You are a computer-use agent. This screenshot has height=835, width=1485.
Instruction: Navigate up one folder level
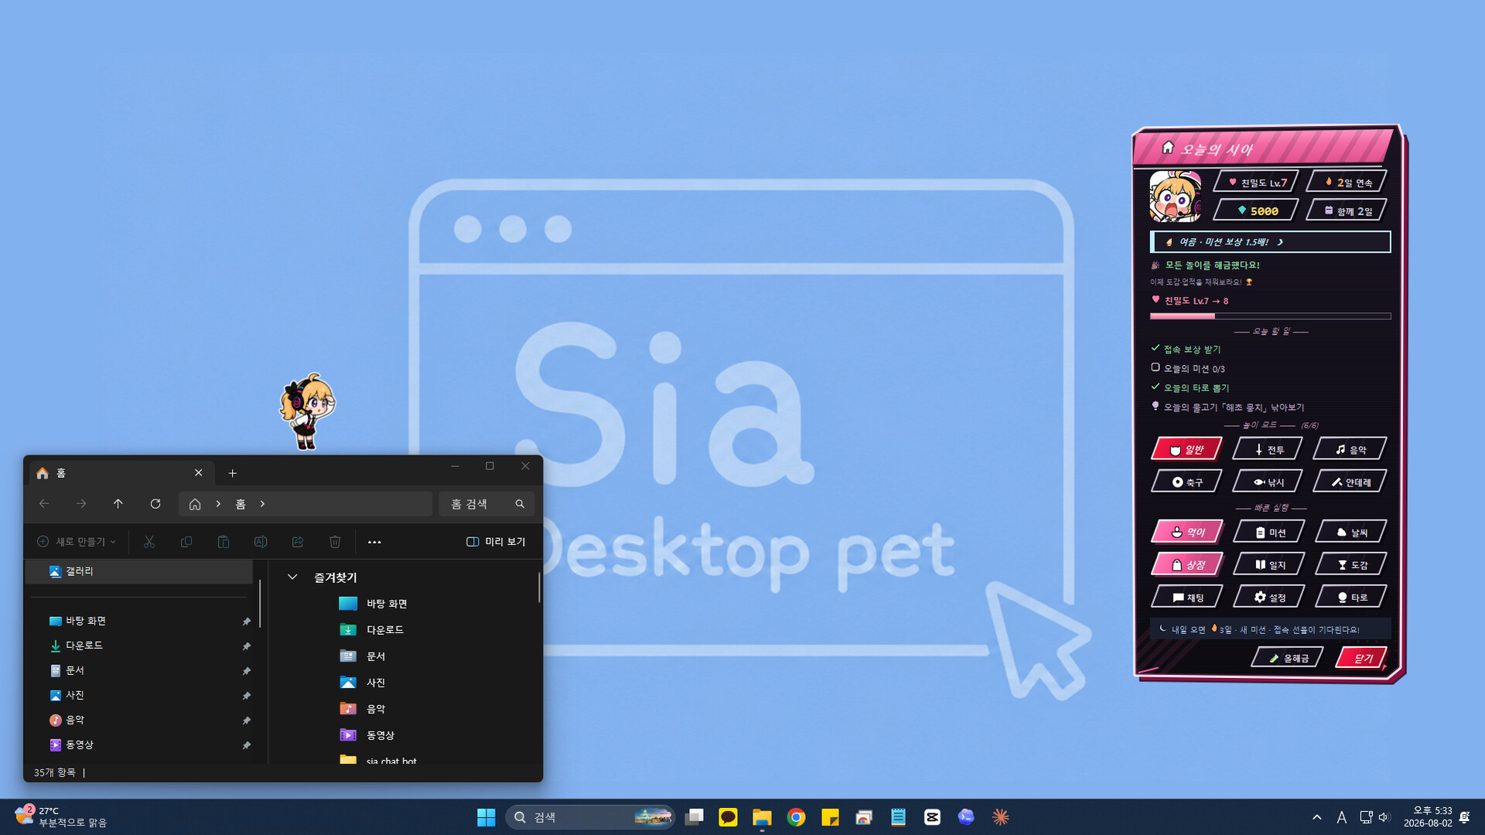click(118, 504)
